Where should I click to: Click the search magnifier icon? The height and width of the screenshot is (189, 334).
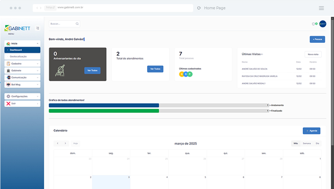(77, 24)
